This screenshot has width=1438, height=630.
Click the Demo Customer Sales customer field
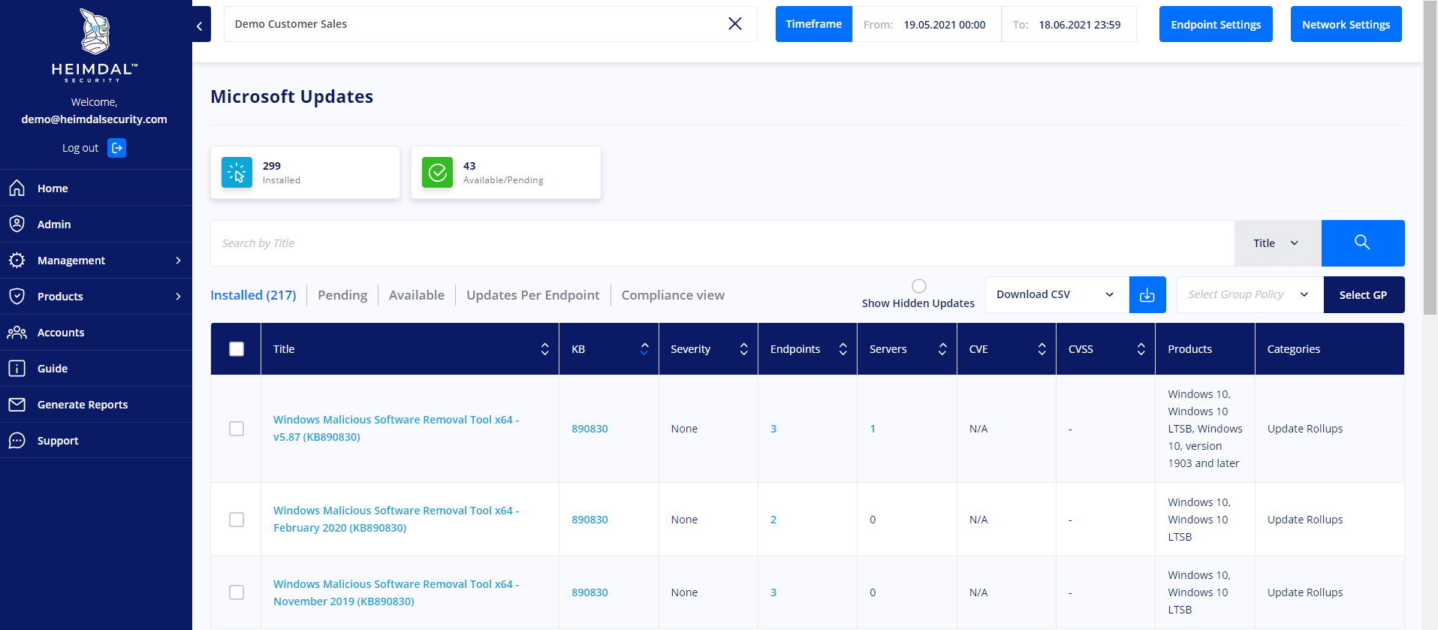490,24
